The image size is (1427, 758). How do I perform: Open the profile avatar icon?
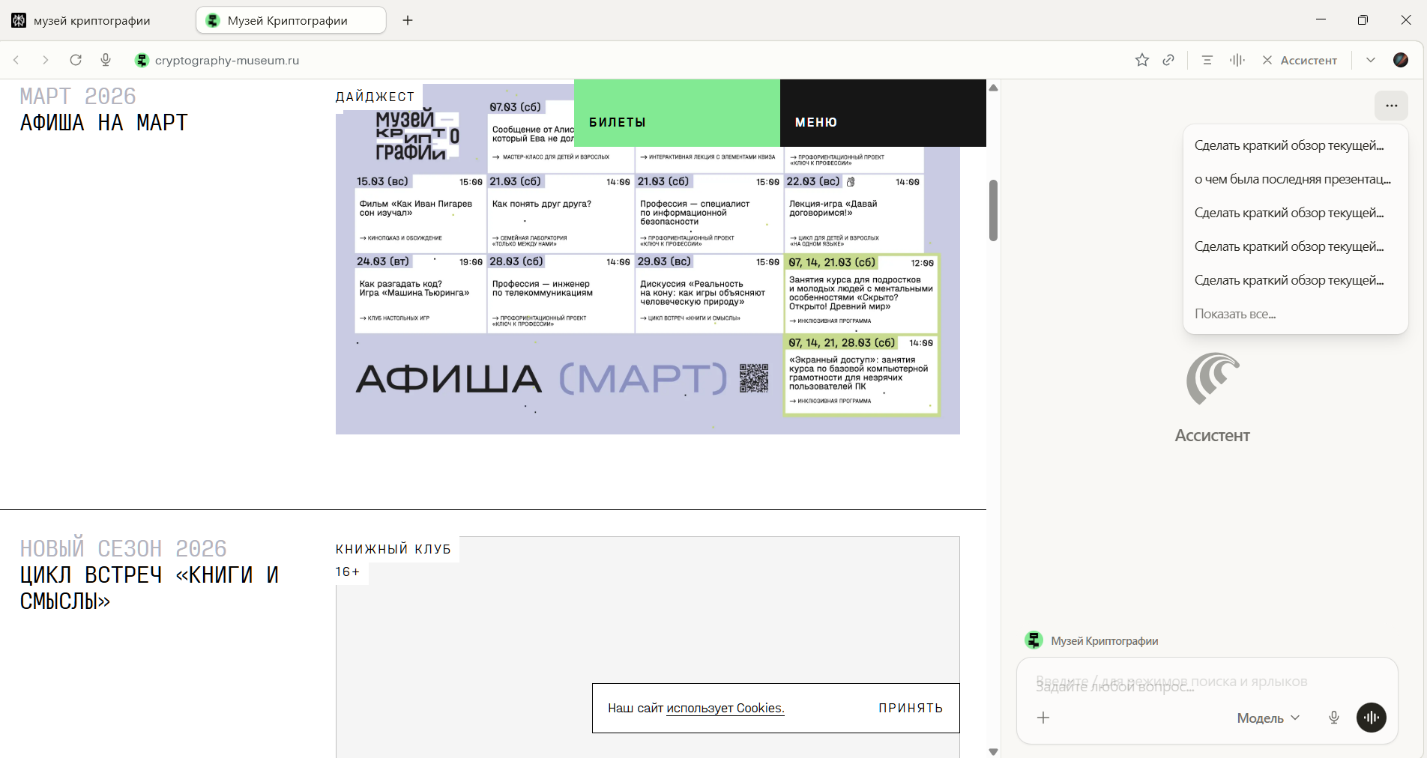[x=1400, y=60]
